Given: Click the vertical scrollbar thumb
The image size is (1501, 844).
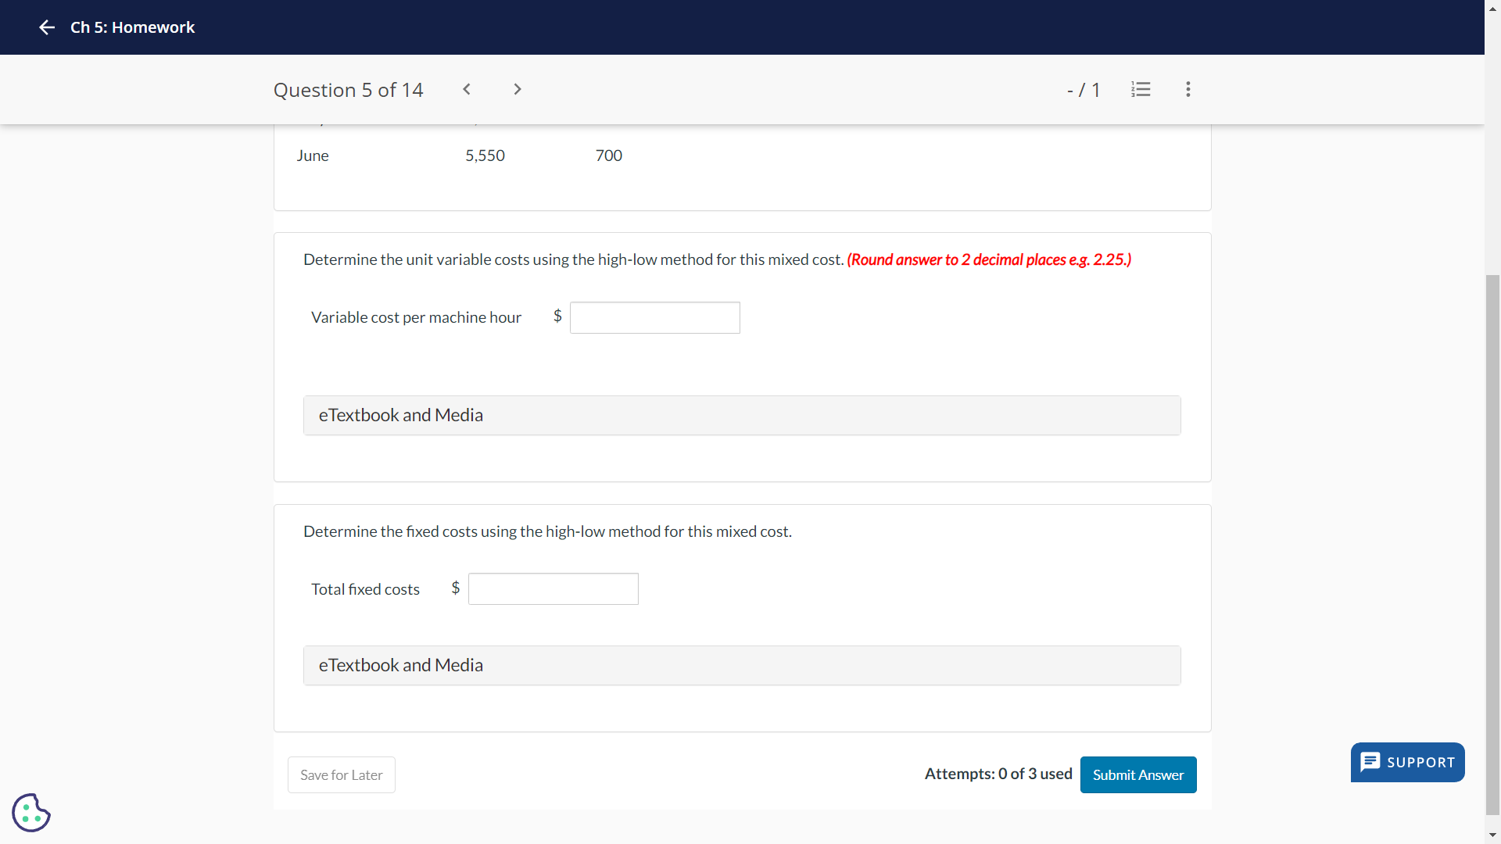Looking at the screenshot, I should point(1492,543).
